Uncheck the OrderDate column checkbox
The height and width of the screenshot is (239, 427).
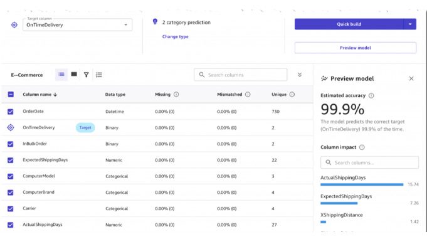pos(11,112)
